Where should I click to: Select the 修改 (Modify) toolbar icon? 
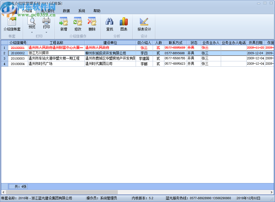(77, 24)
